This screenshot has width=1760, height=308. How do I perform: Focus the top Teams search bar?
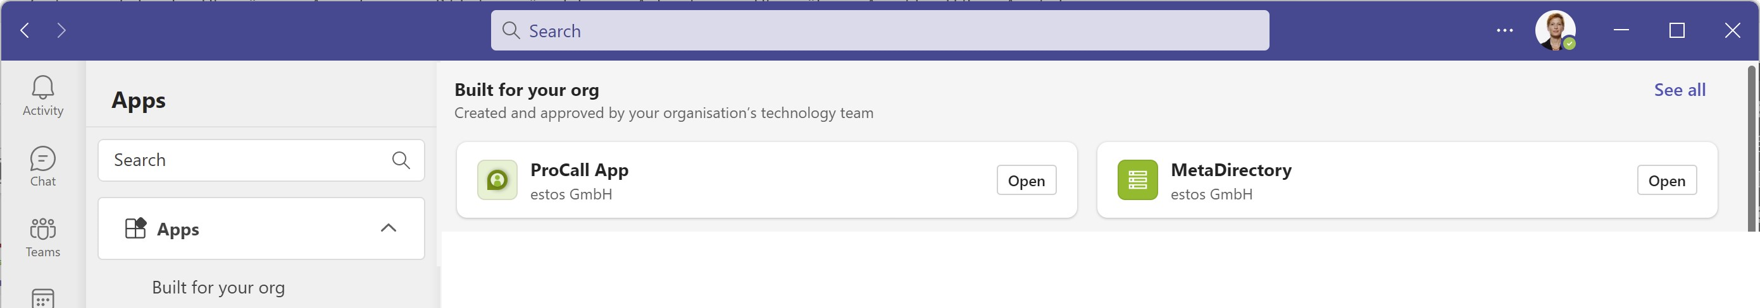pyautogui.click(x=879, y=31)
